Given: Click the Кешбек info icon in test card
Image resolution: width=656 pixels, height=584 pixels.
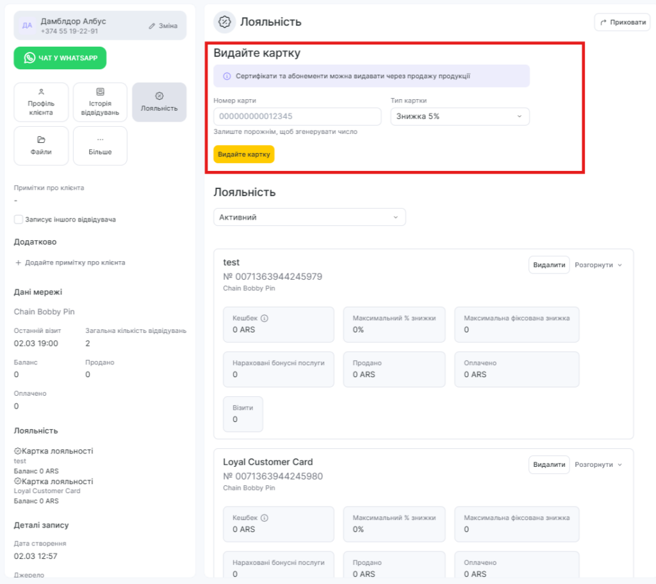Looking at the screenshot, I should [x=264, y=318].
